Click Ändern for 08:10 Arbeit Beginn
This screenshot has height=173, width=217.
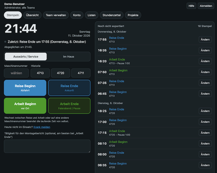(205, 143)
